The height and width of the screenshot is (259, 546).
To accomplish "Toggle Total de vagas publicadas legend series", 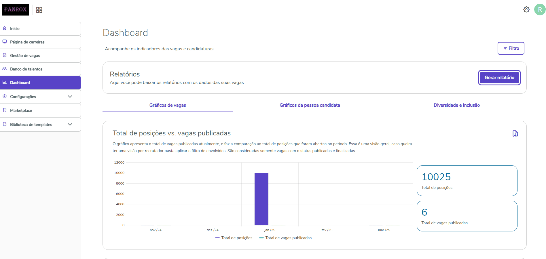I will (285, 238).
